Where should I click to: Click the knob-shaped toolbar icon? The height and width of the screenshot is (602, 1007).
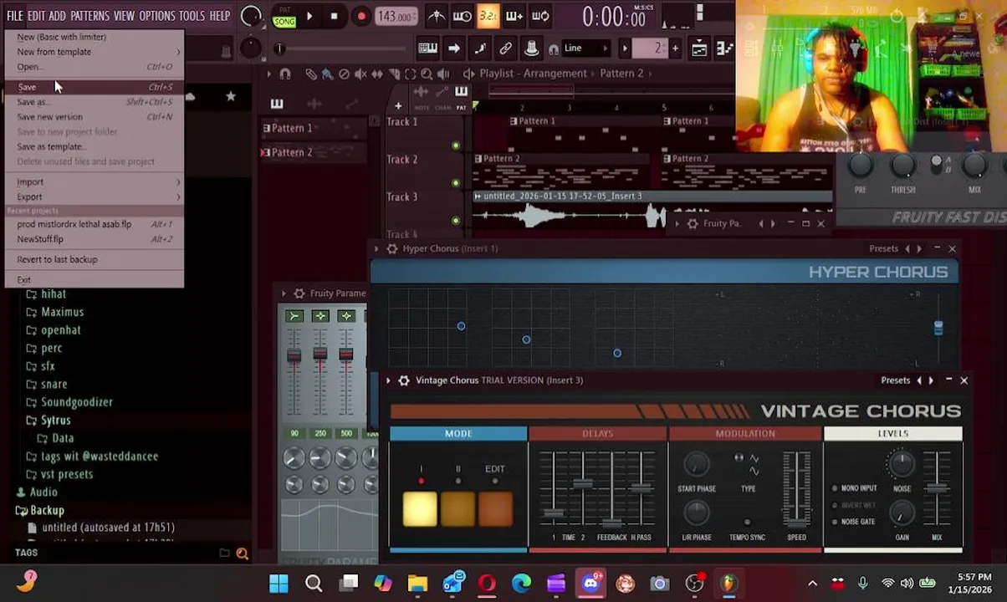(531, 48)
